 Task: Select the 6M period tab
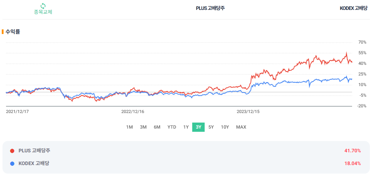pos(157,127)
